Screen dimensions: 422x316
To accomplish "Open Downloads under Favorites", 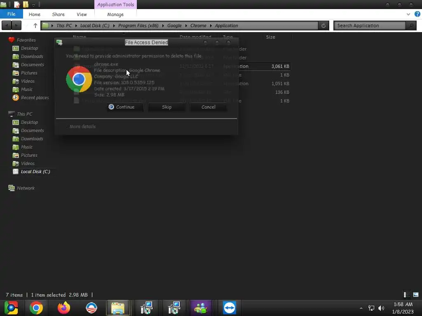I will (32, 56).
